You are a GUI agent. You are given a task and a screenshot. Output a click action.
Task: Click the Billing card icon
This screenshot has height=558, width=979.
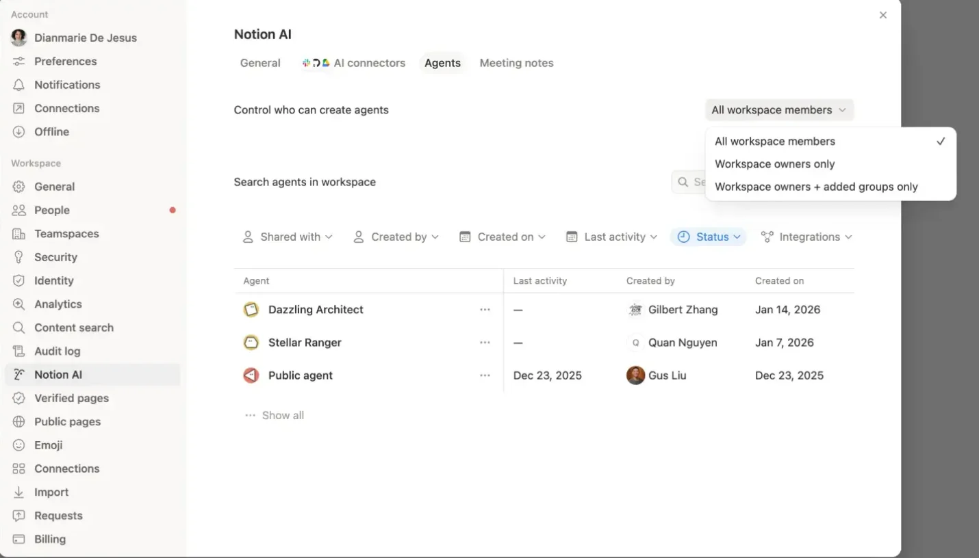19,539
